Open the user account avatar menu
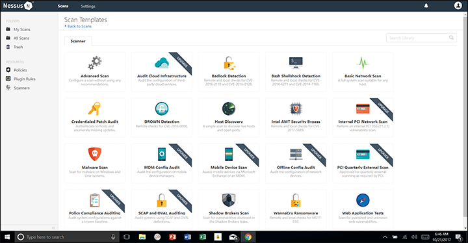 458,5
